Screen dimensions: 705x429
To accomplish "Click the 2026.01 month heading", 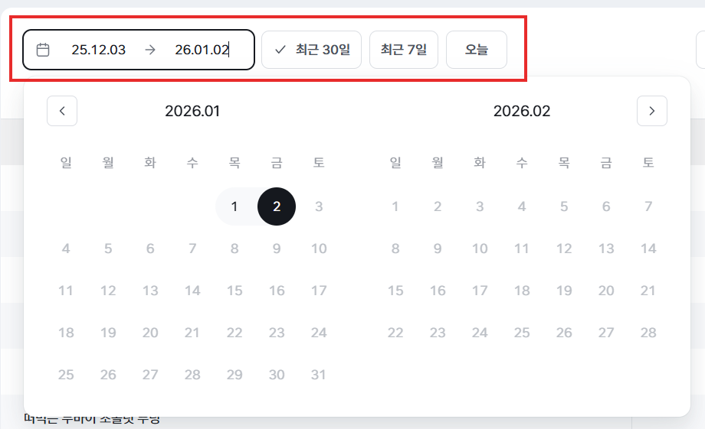I will coord(192,111).
